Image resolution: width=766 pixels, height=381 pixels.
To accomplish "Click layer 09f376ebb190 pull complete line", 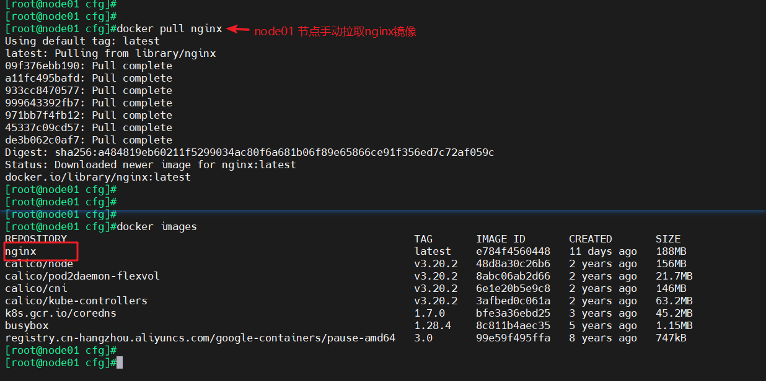I will coord(89,66).
